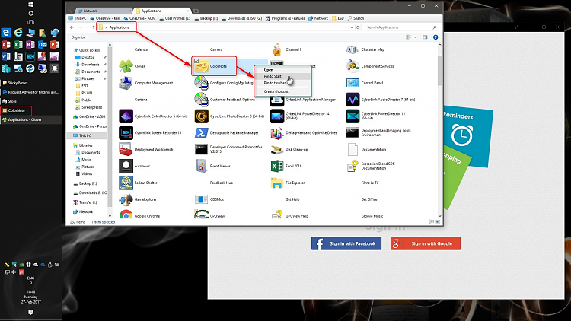Open Debuggable Package Manager icon

pyautogui.click(x=202, y=133)
